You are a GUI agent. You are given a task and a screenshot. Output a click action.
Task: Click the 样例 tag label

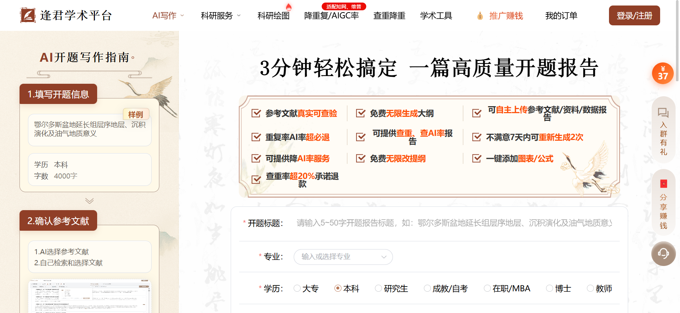(x=136, y=114)
